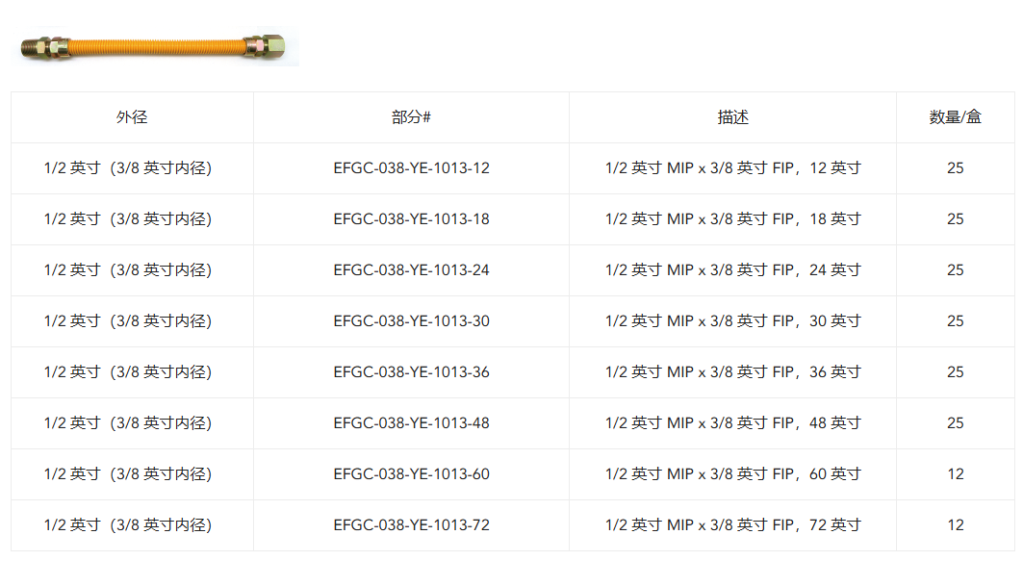Select the description ending in 36 英寸
The width and height of the screenshot is (1023, 561).
coord(732,371)
